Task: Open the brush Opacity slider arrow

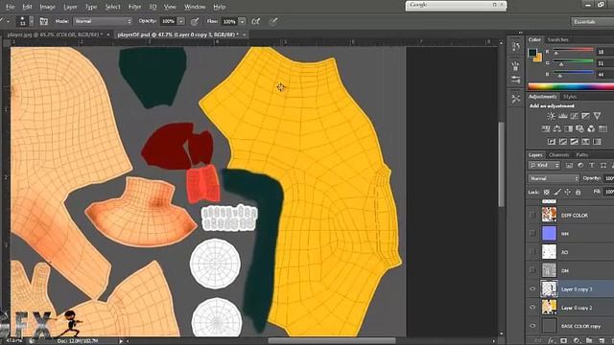Action: click(x=181, y=21)
